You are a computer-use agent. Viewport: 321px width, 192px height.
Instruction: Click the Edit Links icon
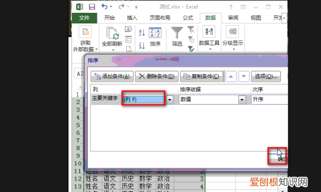tap(129, 49)
